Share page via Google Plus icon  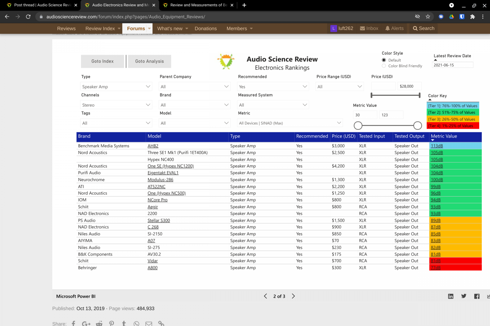point(86,324)
